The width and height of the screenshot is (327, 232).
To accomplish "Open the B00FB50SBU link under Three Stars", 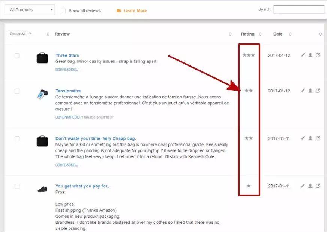I will pyautogui.click(x=67, y=70).
